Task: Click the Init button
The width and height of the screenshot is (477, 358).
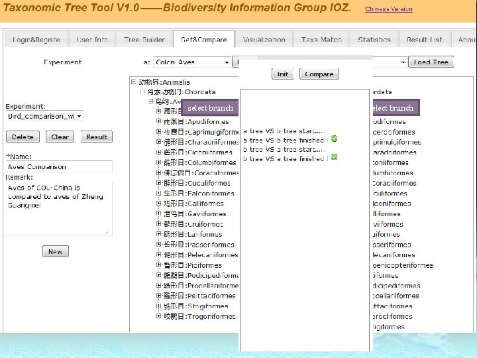Action: coord(283,74)
